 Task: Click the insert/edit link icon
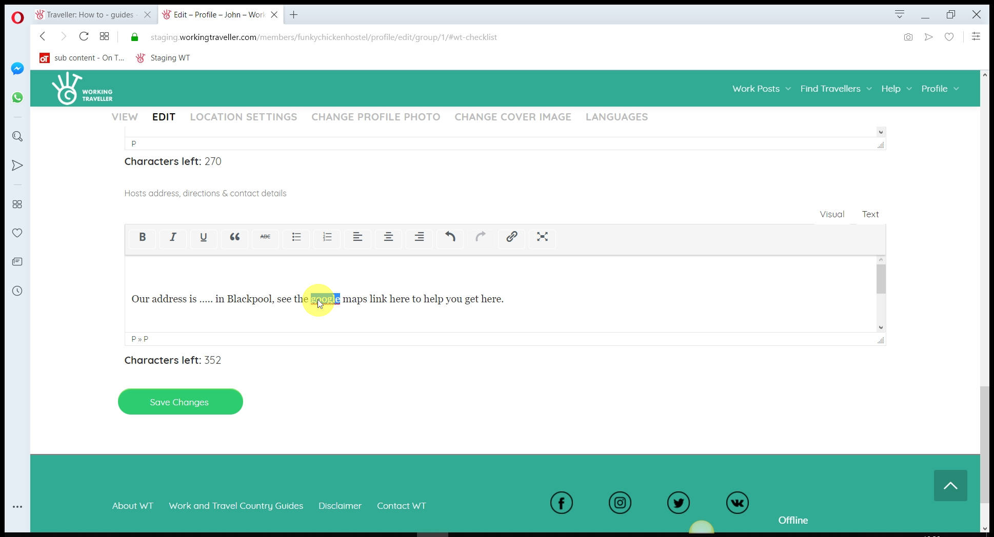[511, 237]
